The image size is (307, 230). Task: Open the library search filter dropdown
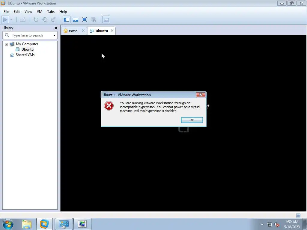(54, 35)
